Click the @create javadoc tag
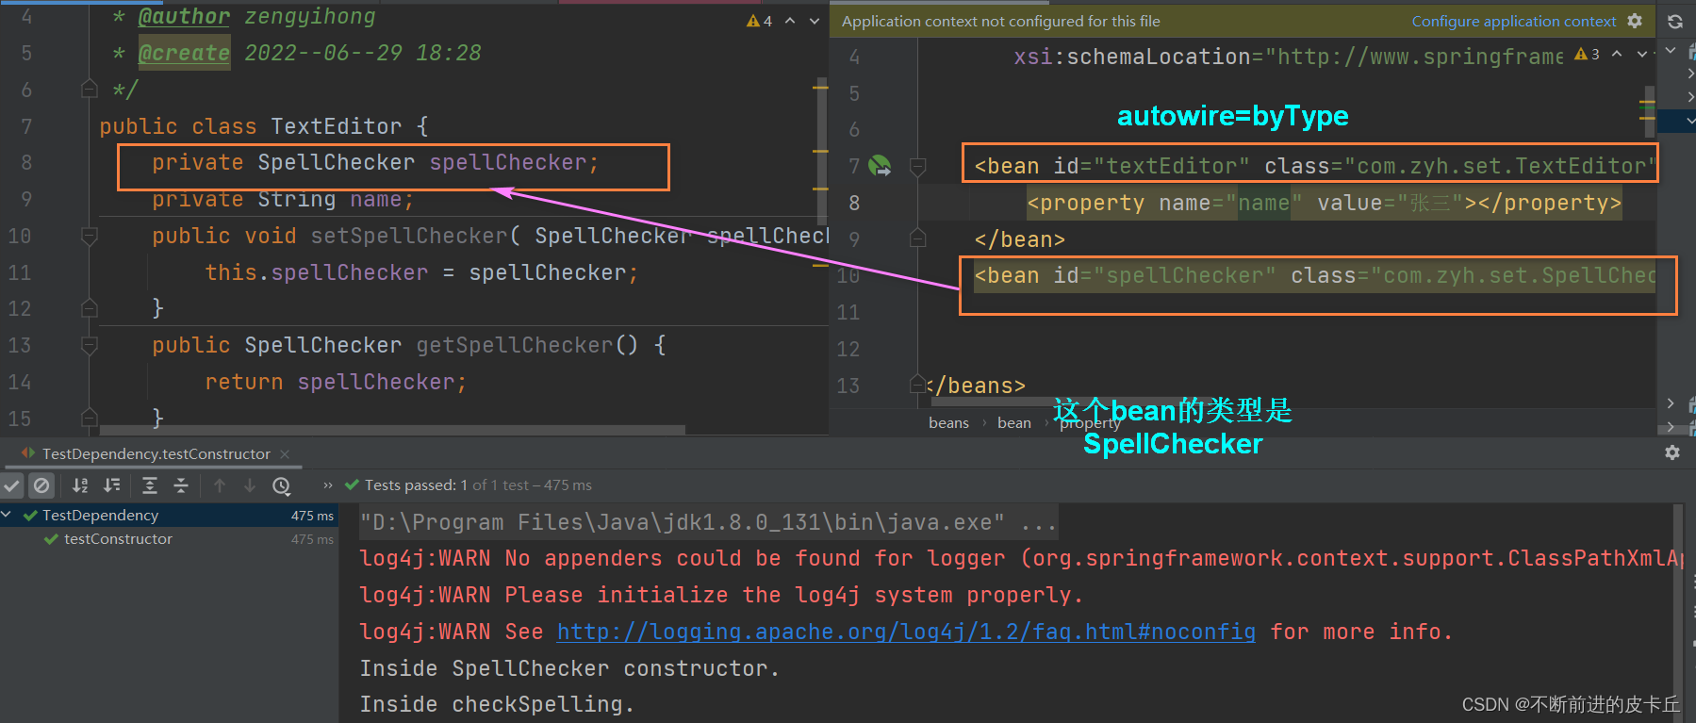Image resolution: width=1696 pixels, height=723 pixels. 184,53
